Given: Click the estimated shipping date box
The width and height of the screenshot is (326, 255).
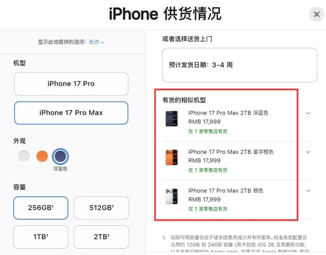Looking at the screenshot, I should tap(239, 65).
